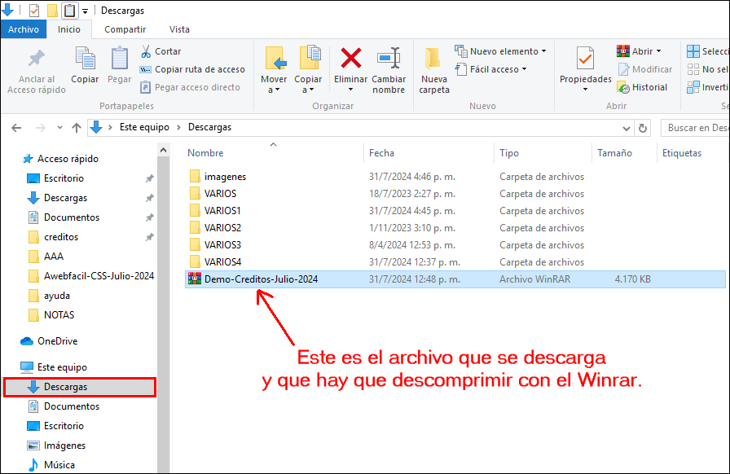This screenshot has height=474, width=730.
Task: Expand the Mover a dropdown
Action: pos(275,85)
